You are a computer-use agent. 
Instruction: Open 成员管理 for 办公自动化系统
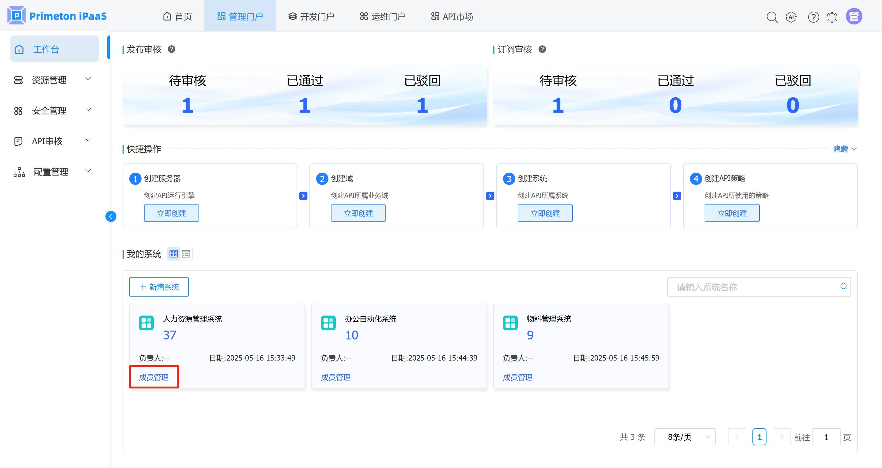[335, 377]
